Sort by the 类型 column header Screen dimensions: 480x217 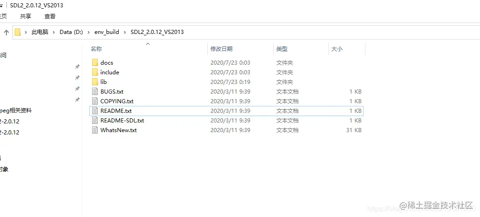(x=282, y=49)
